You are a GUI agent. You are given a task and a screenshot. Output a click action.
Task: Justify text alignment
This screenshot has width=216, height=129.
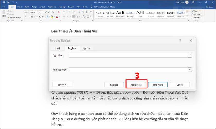click(x=74, y=17)
